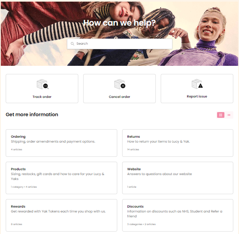Viewport: 239px width, 234px height.
Task: Click the Track order box icon
Action: [x=43, y=84]
